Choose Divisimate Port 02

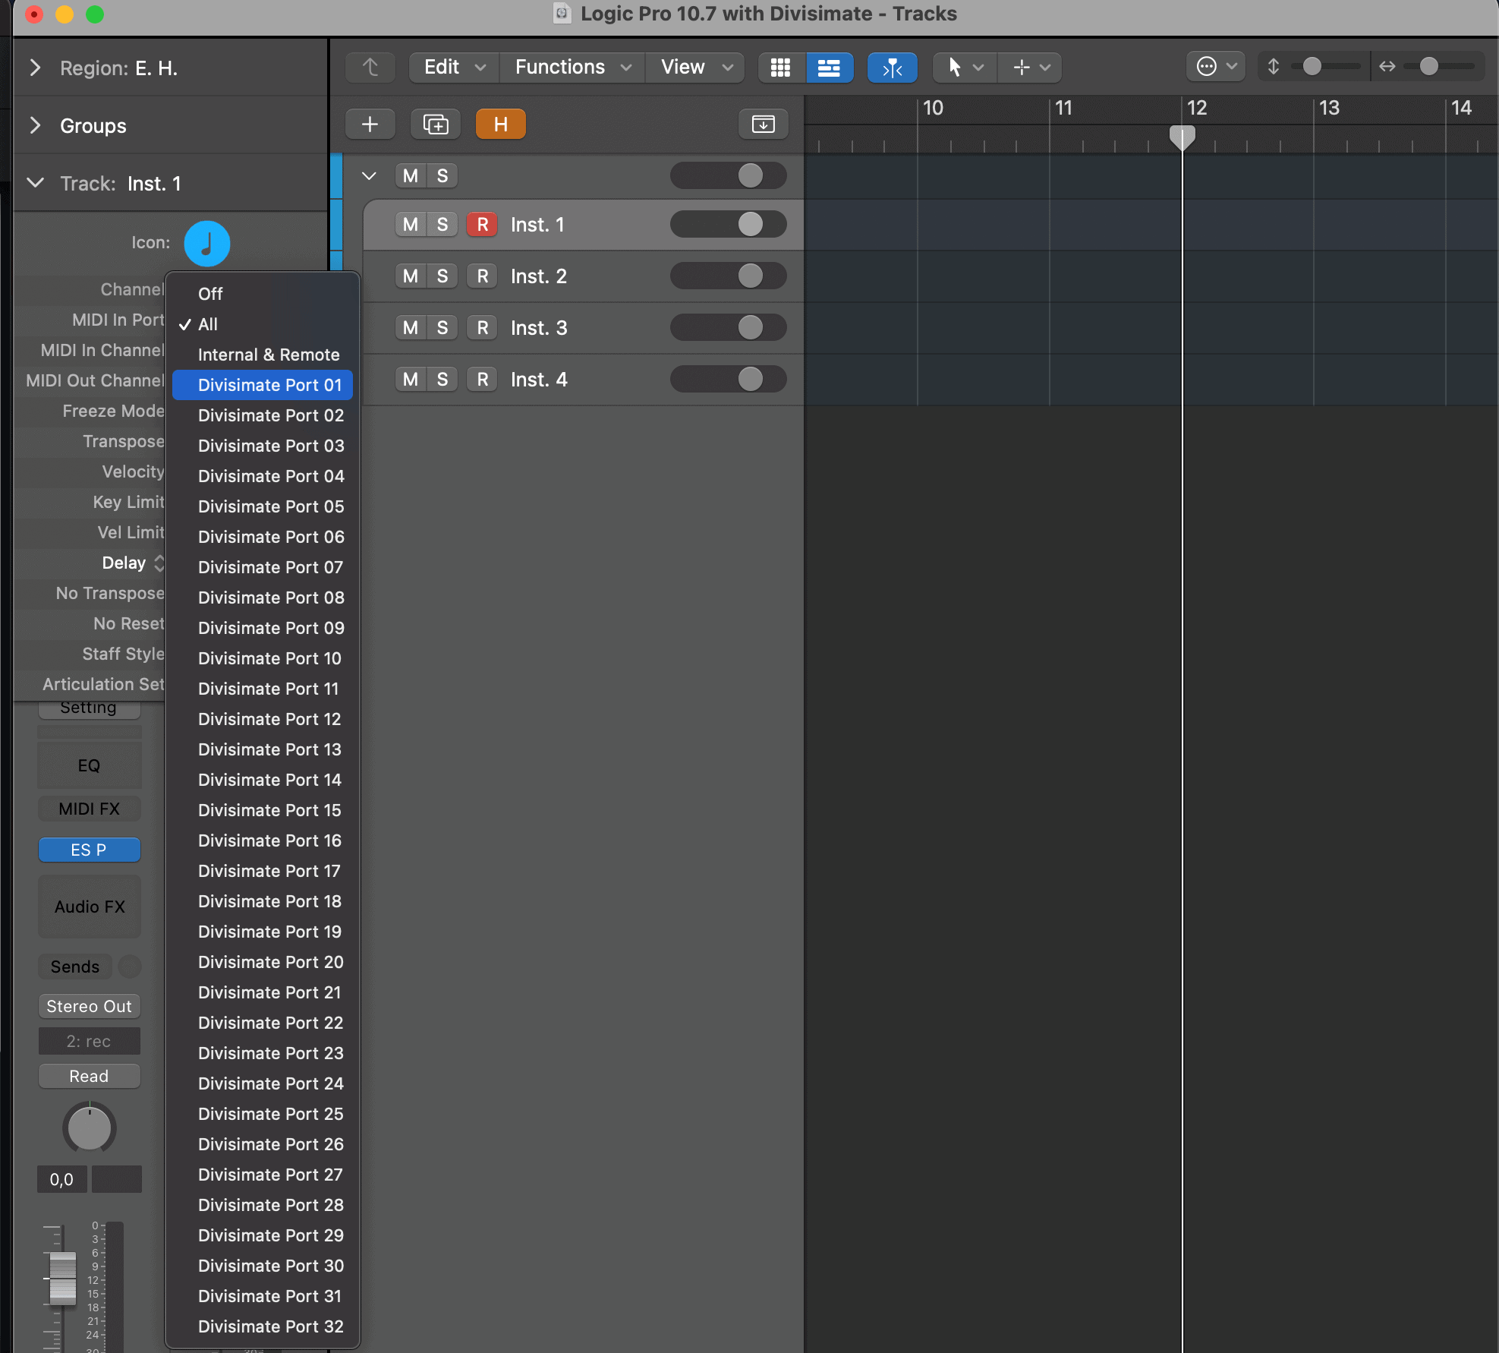[x=263, y=415]
